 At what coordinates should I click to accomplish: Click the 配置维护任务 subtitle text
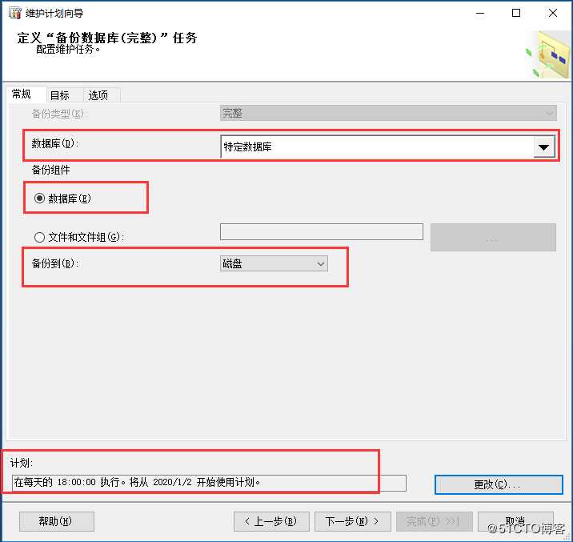pyautogui.click(x=68, y=49)
